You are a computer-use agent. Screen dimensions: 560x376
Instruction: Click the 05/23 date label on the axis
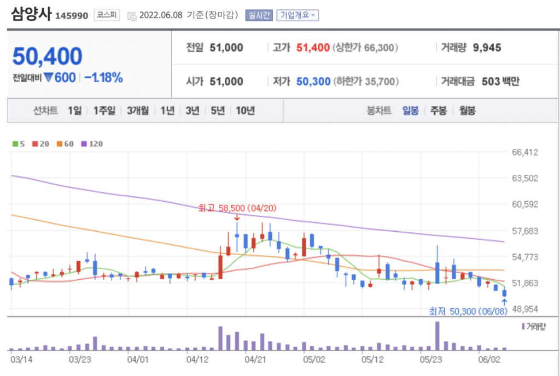tap(431, 359)
